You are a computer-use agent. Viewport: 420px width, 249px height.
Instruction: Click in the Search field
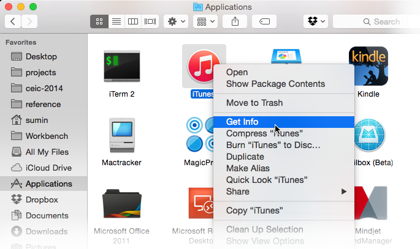pos(376,21)
